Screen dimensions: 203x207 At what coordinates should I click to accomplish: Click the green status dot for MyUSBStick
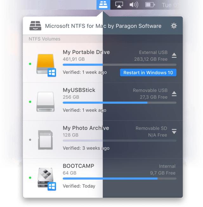tap(30, 102)
